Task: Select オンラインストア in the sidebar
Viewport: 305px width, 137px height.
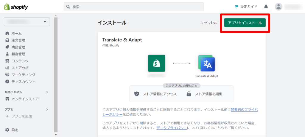Action: click(x=22, y=99)
